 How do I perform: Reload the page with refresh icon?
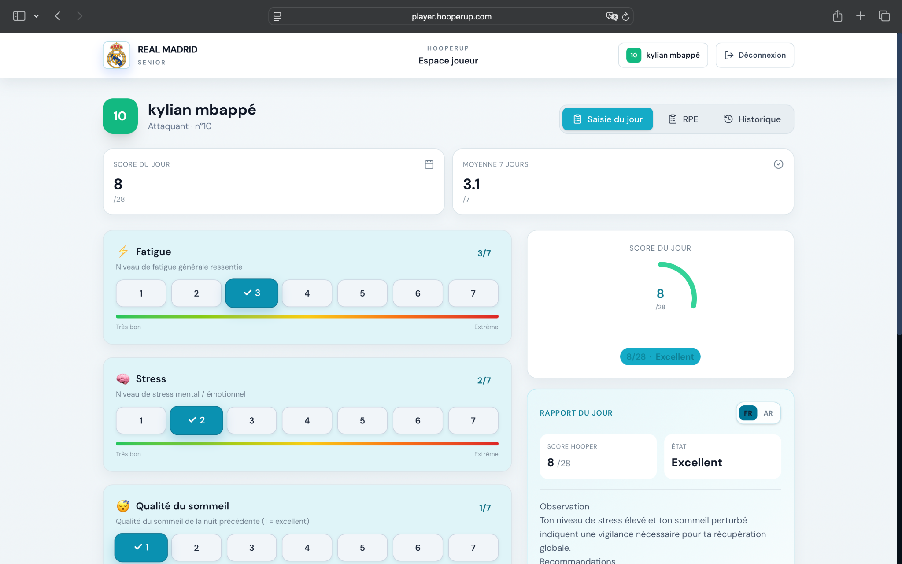point(626,16)
